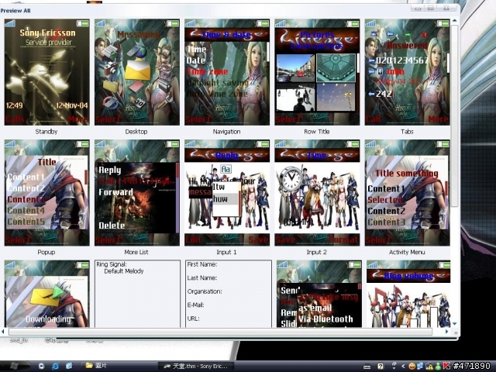Image resolution: width=496 pixels, height=372 pixels.
Task: Select the Row Title preview with pictures grid
Action: 317,72
